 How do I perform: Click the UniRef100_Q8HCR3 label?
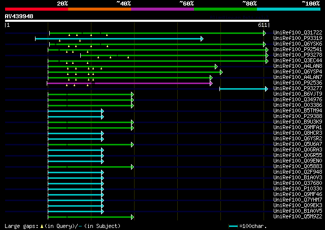298,133
